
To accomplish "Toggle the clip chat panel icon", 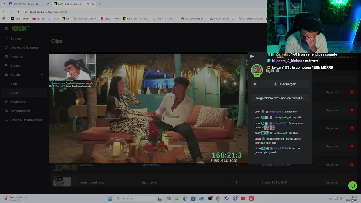I will [252, 57].
